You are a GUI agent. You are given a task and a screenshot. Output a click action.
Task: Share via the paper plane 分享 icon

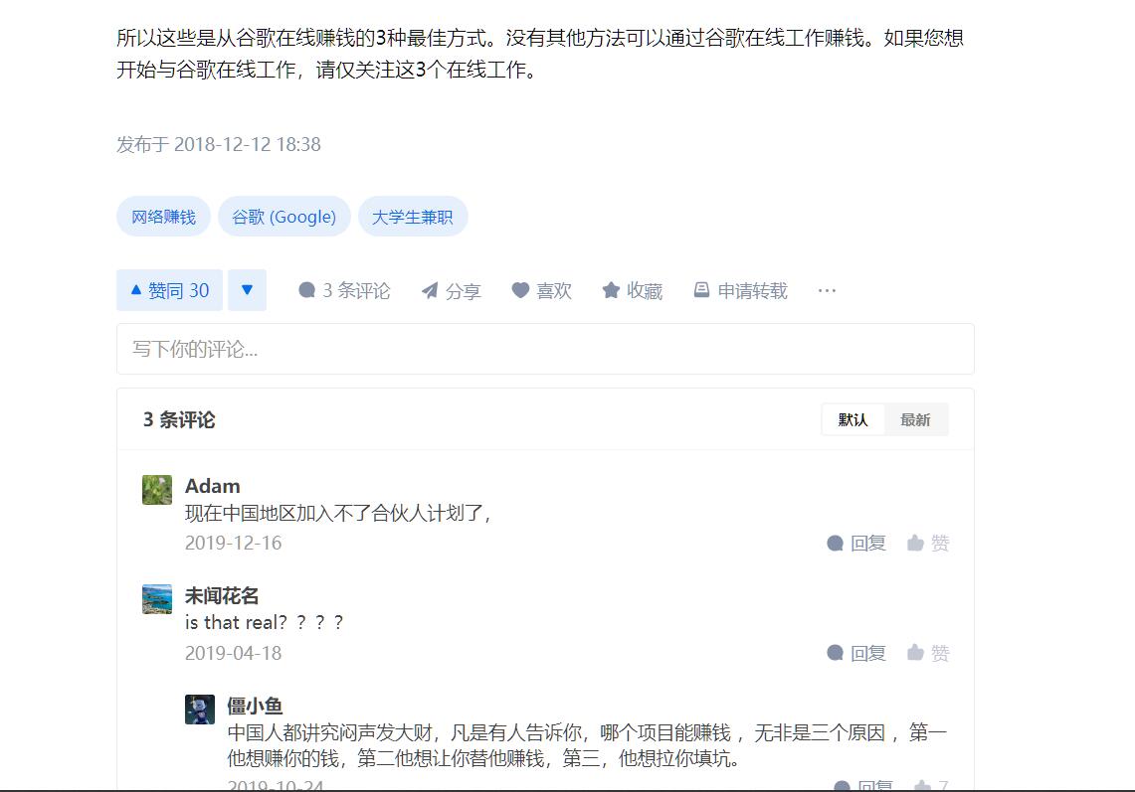[x=451, y=291]
